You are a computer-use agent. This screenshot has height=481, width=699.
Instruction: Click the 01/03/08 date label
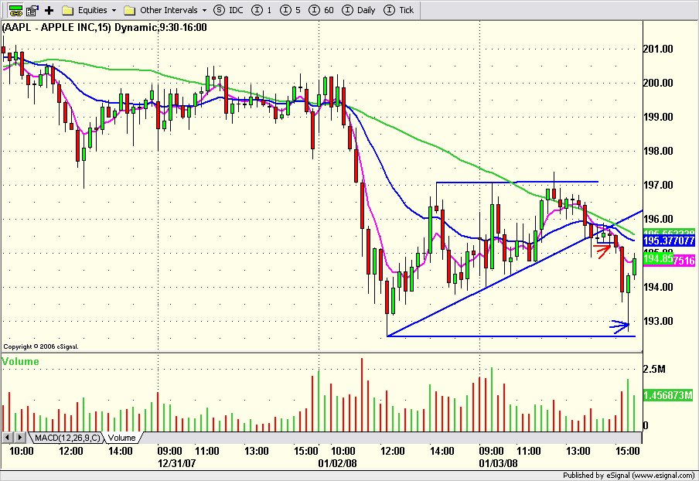pos(499,463)
